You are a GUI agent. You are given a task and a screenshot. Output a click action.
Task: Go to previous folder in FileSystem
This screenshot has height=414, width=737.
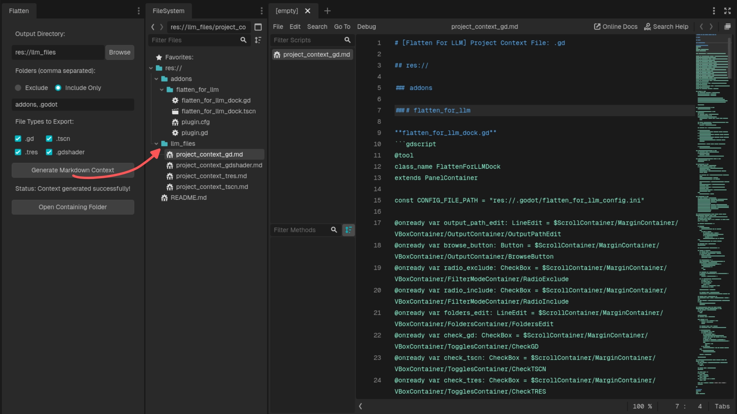(x=153, y=27)
